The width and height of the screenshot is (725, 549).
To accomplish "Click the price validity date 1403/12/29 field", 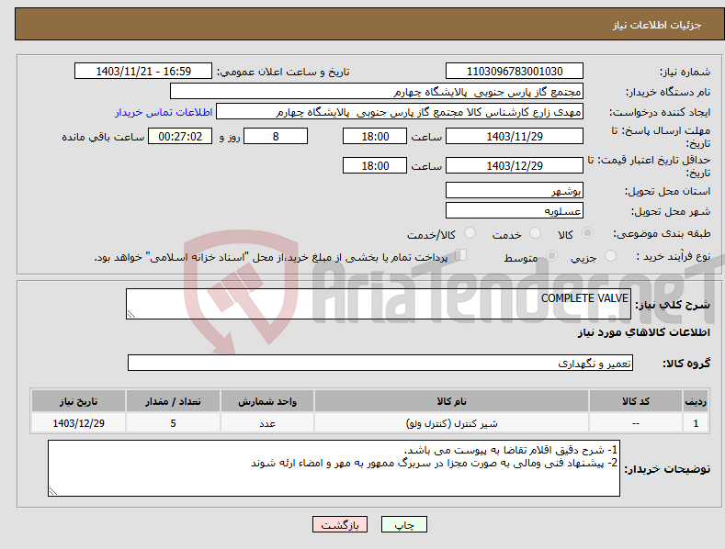I will [515, 165].
